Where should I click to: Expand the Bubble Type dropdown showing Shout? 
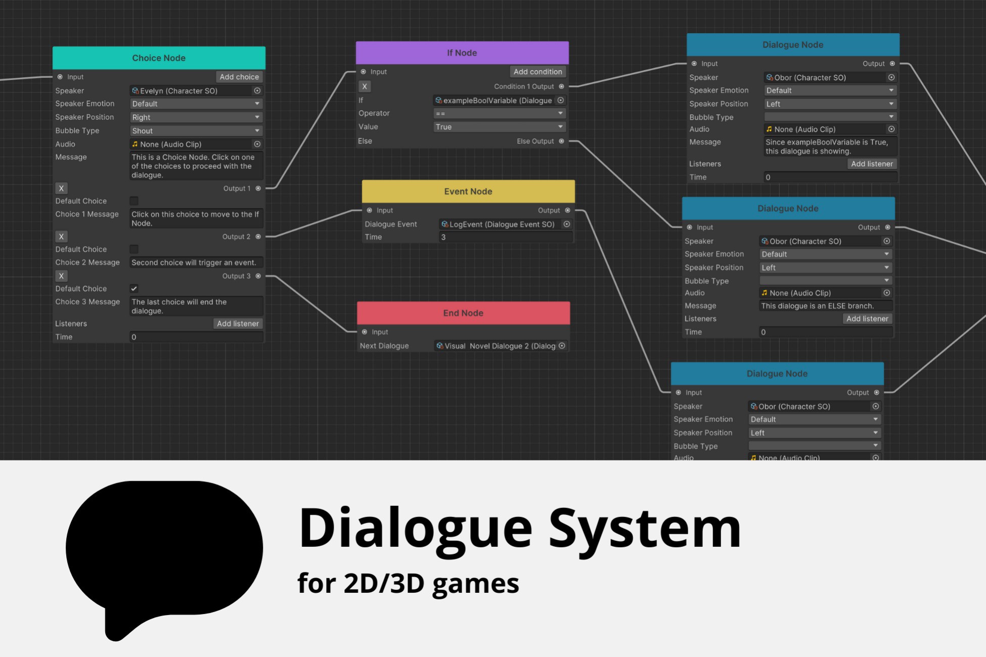(x=196, y=130)
